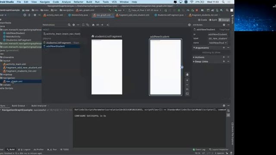Screen dimensions: 276x155
Task: Remove argument with minus icon
Action: point(228,48)
